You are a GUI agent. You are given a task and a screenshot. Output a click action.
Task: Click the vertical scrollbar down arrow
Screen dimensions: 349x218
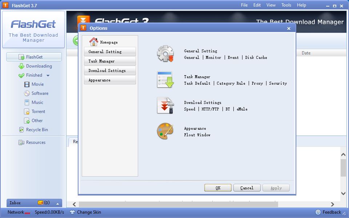pyautogui.click(x=344, y=194)
